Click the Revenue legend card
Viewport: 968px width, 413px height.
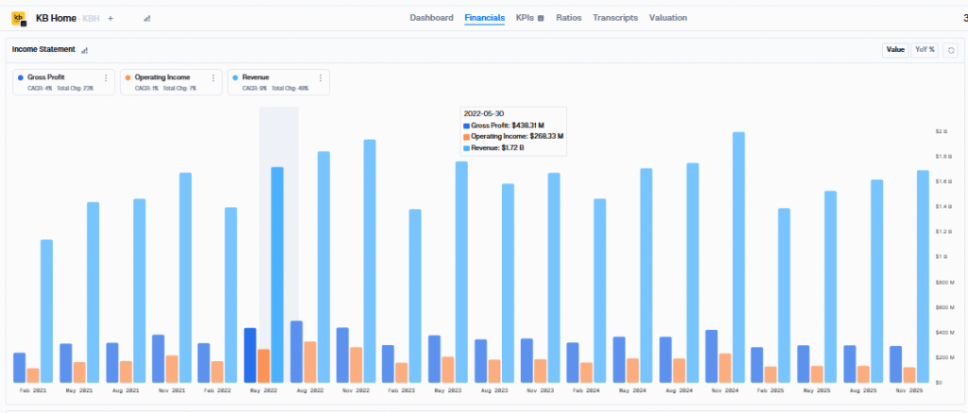pos(274,81)
